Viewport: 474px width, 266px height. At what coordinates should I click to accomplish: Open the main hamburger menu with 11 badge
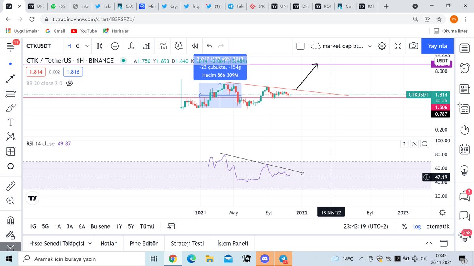coord(11,46)
